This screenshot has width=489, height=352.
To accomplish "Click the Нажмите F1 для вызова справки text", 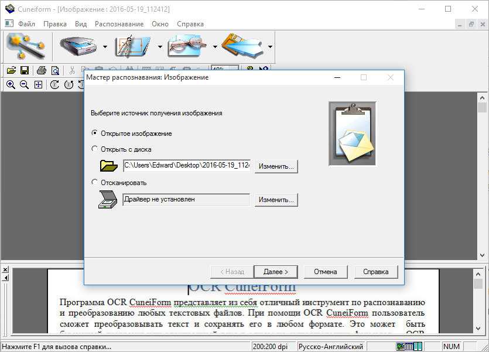I will tap(56, 347).
